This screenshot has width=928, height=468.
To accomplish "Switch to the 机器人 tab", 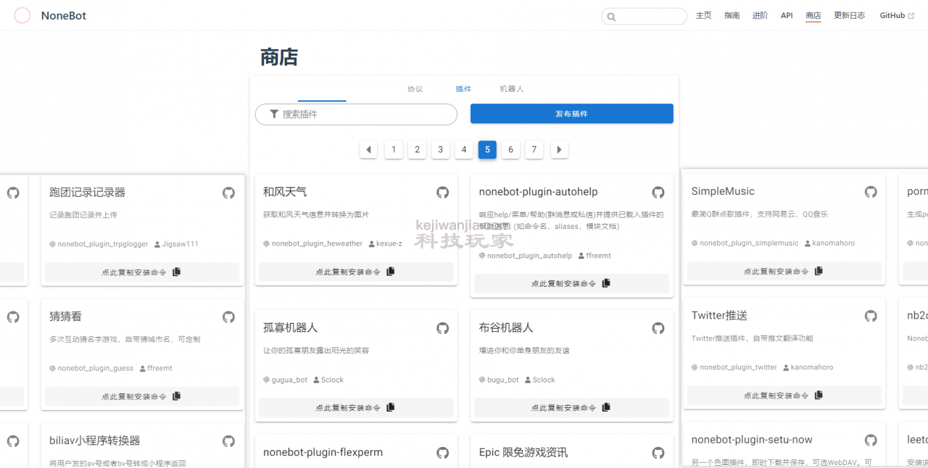I will (511, 89).
